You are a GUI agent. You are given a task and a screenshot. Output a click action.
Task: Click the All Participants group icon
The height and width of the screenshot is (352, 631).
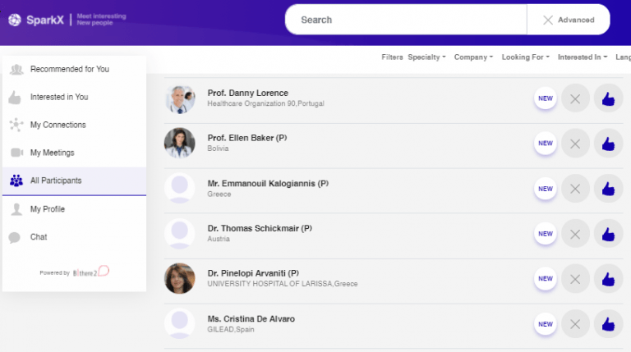16,181
